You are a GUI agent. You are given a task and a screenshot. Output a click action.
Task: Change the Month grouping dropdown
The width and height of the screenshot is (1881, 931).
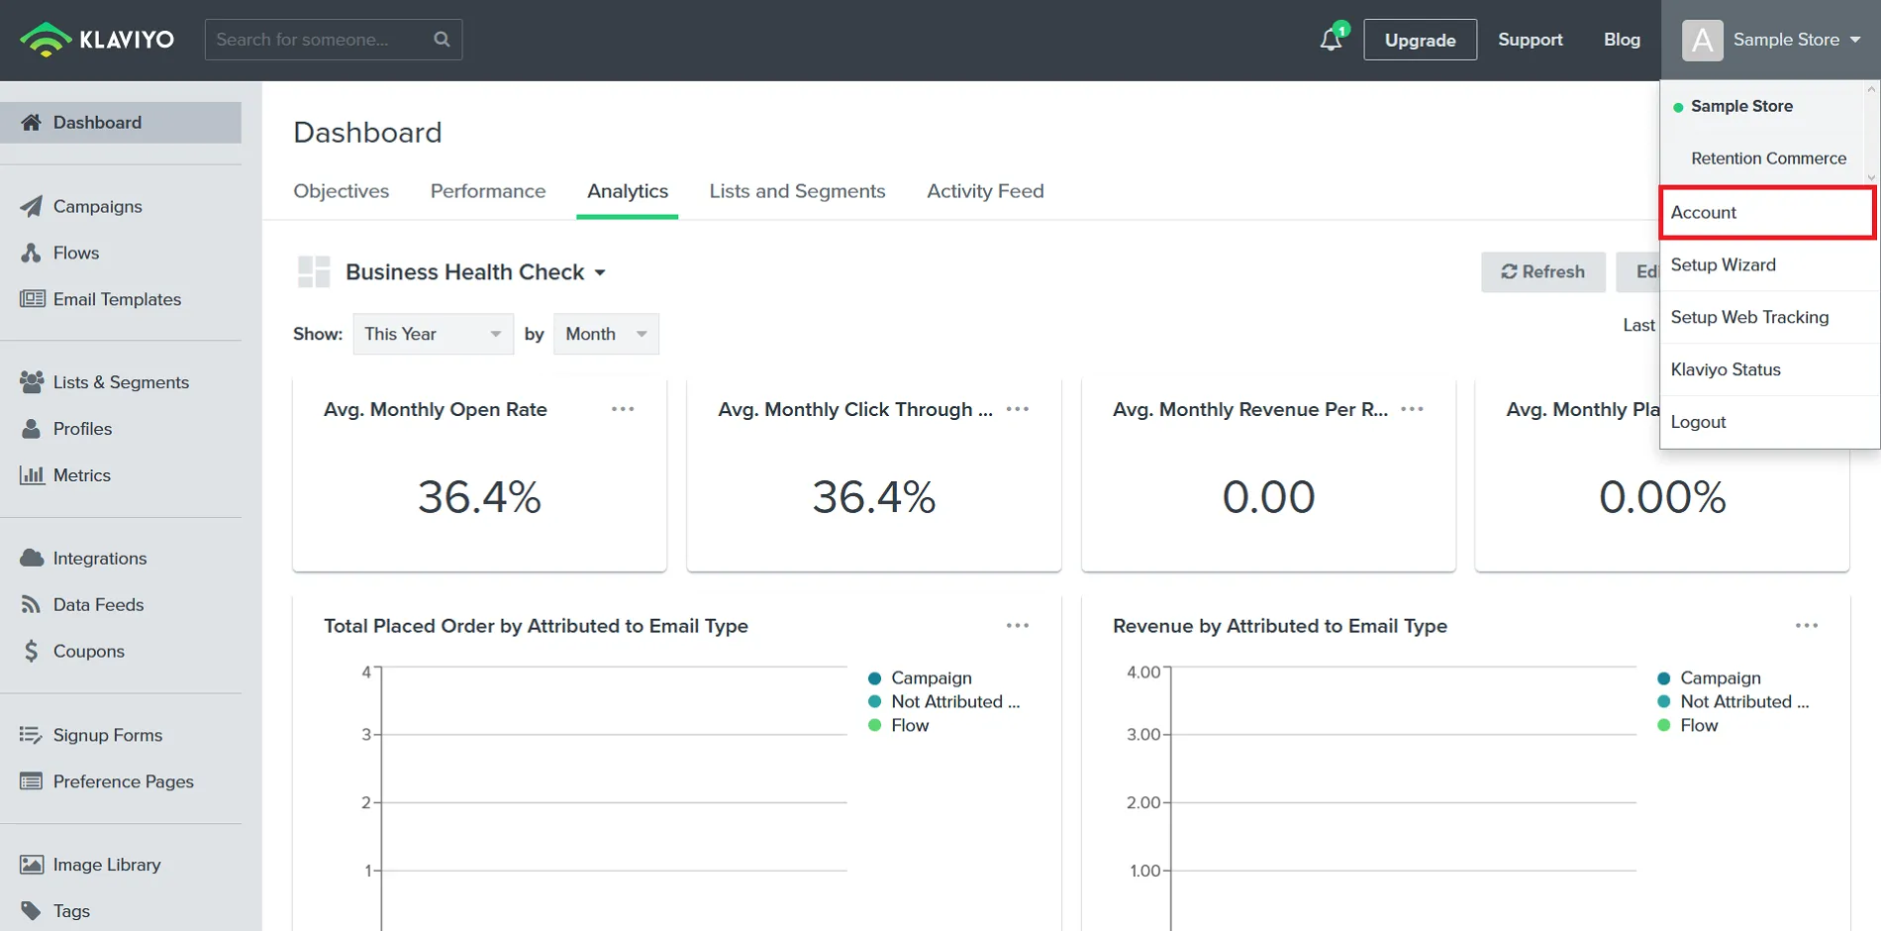click(606, 334)
